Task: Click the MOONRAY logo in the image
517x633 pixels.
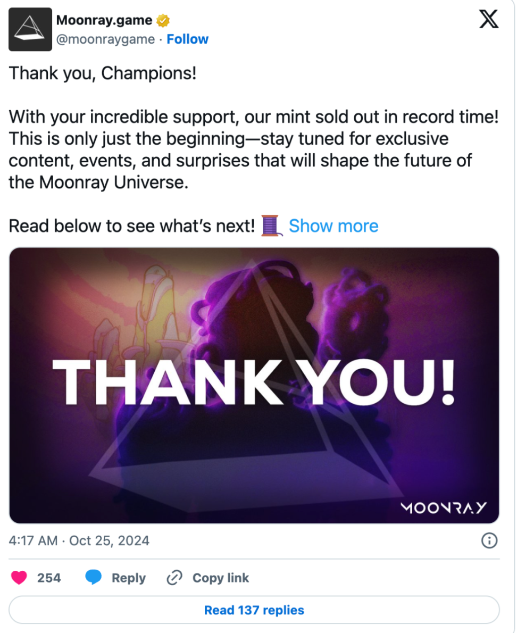Action: (x=444, y=508)
